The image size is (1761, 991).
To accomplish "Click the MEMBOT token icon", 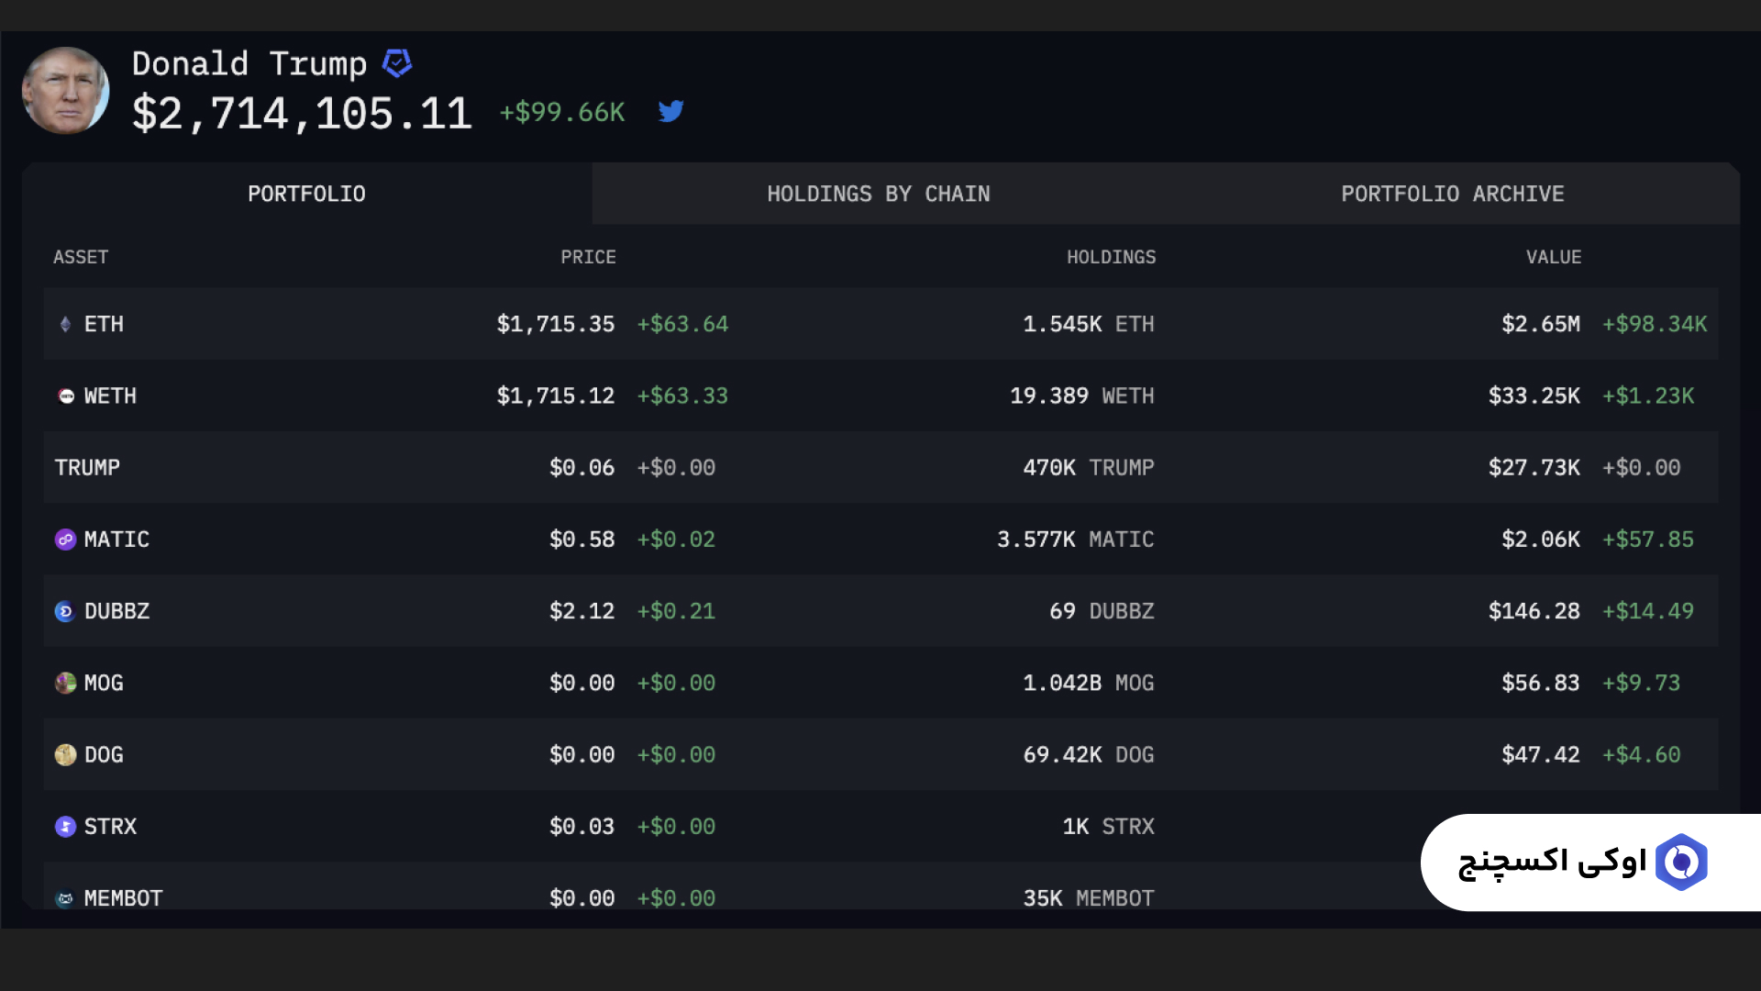I will (x=65, y=898).
